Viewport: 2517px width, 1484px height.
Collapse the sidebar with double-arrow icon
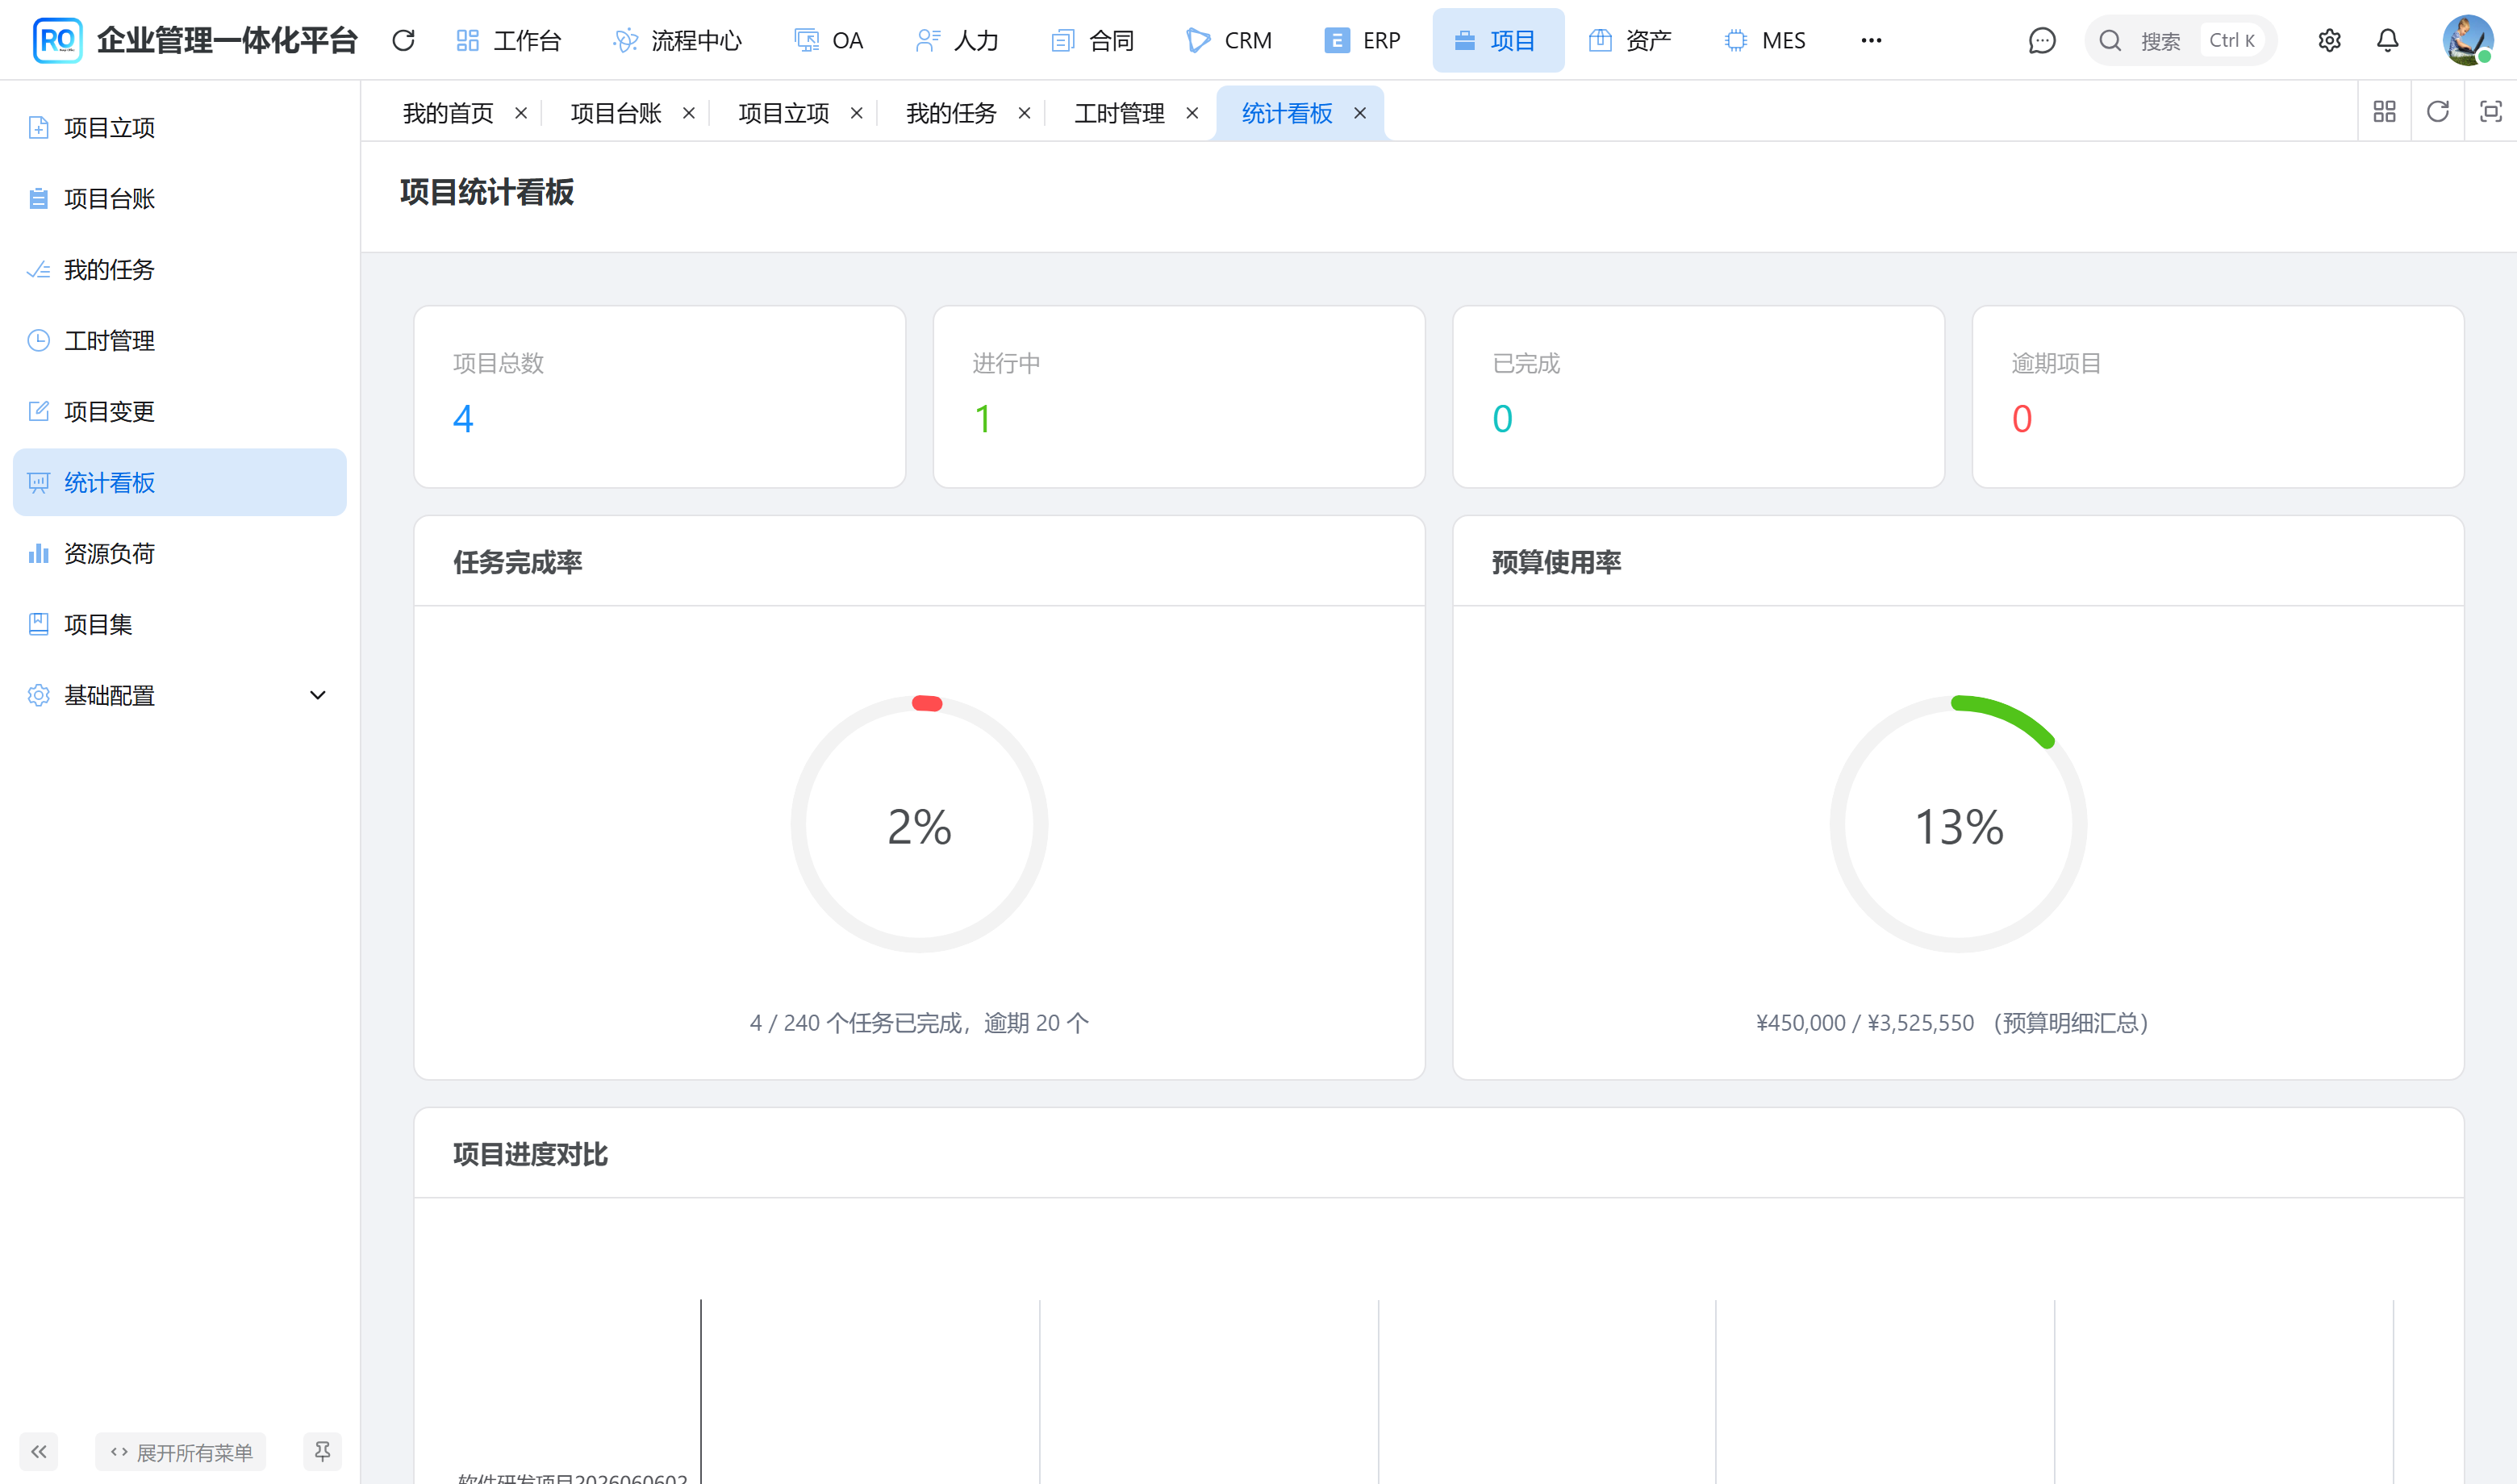39,1451
